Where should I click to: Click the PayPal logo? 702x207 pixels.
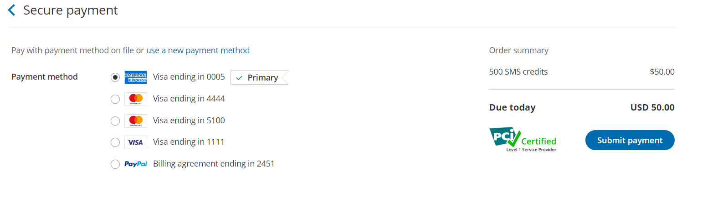pos(136,164)
